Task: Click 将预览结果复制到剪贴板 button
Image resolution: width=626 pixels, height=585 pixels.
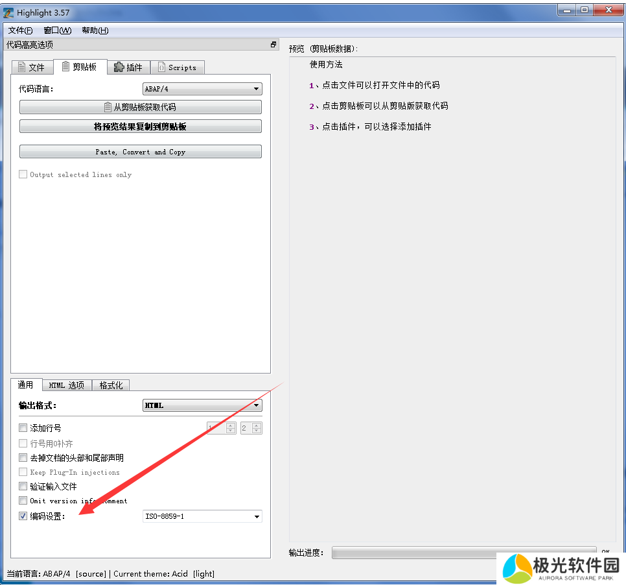Action: click(141, 126)
